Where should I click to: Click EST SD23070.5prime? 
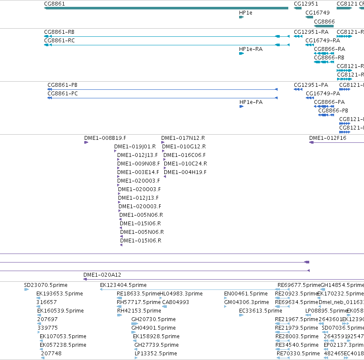[x=27, y=289]
